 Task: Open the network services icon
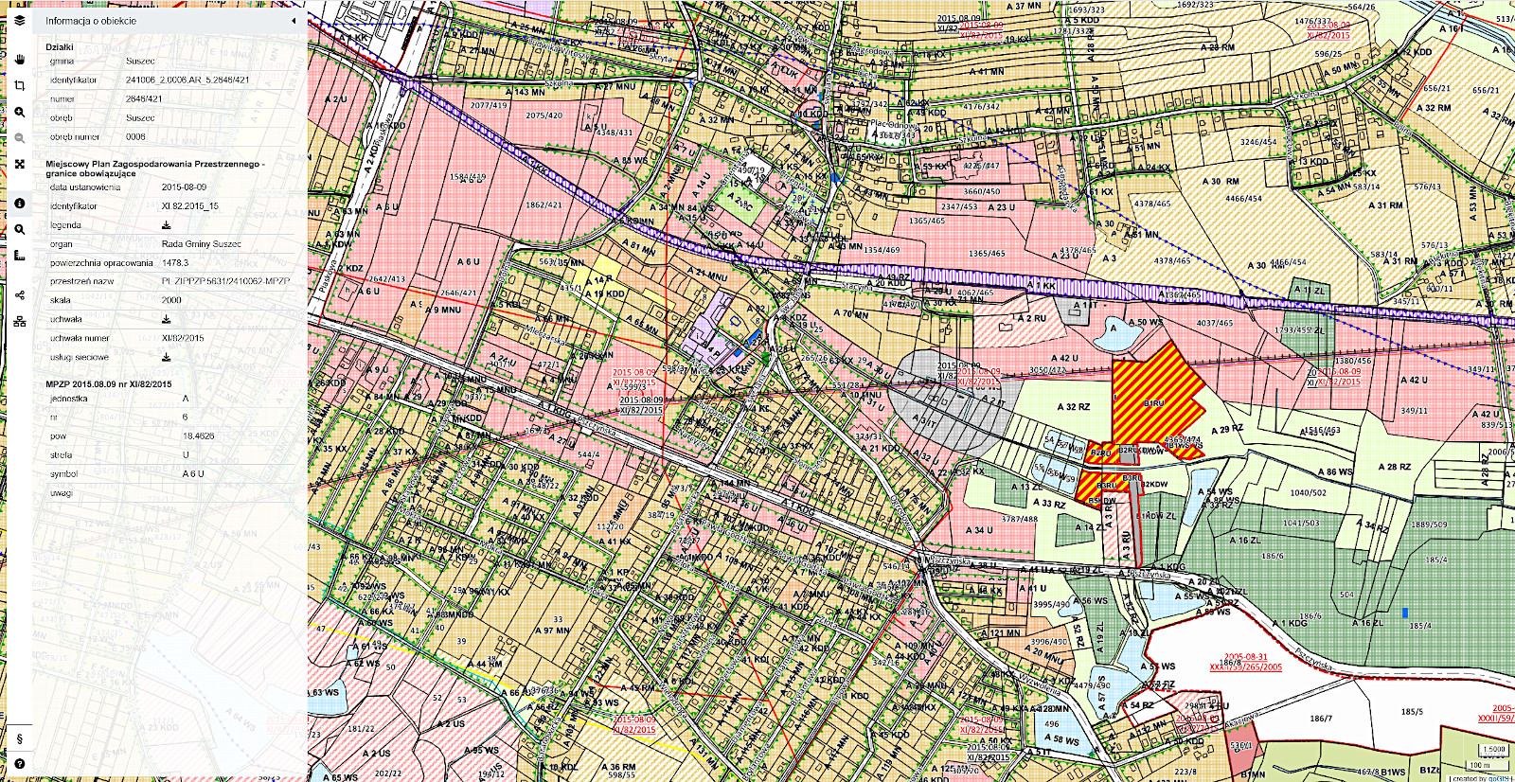[19, 321]
